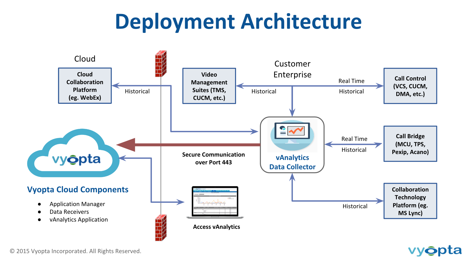
Task: Click 'Real Time' label near Call Bridge
Action: pyautogui.click(x=354, y=139)
